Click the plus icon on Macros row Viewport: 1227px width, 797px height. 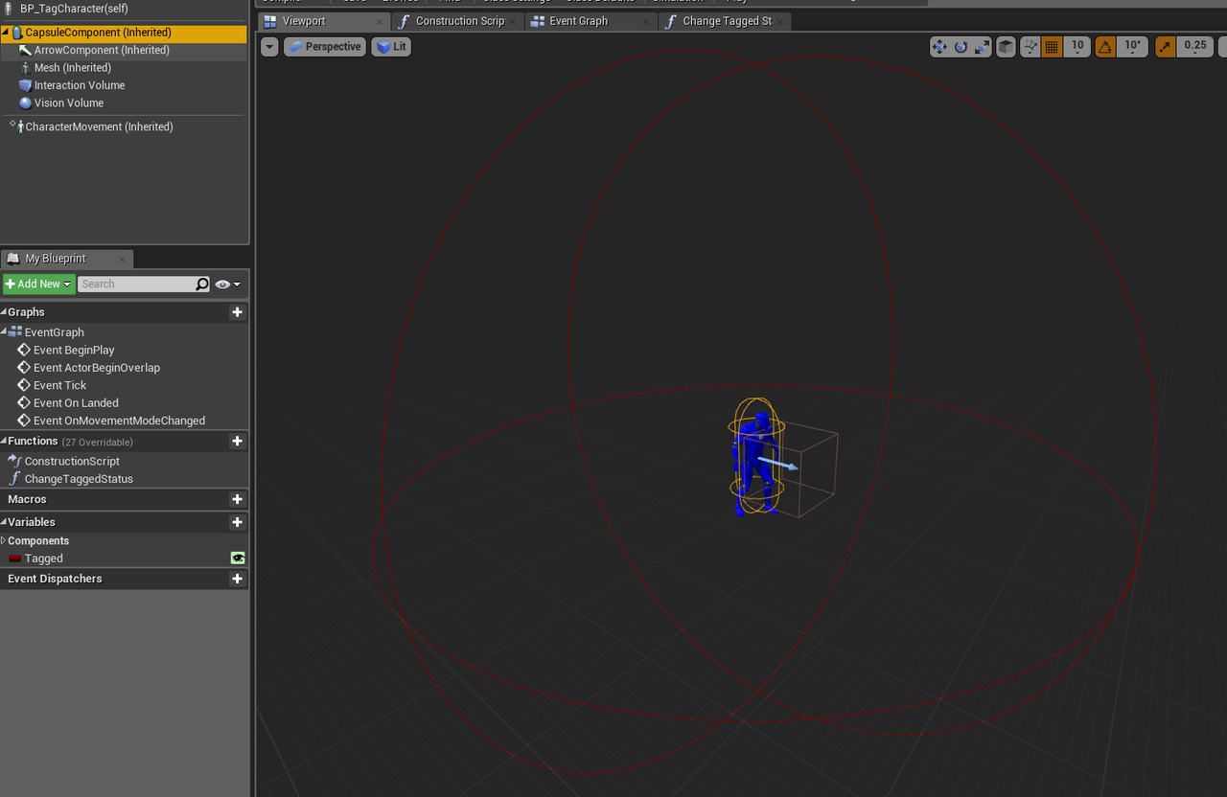[237, 499]
